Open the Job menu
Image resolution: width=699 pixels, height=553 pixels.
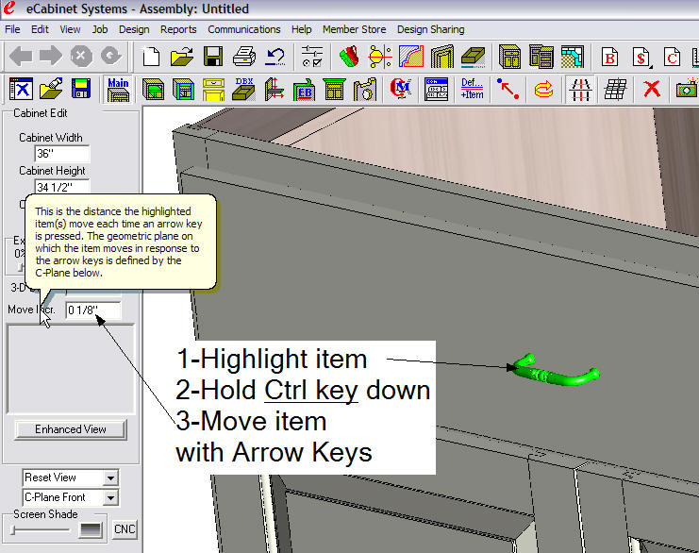click(100, 29)
